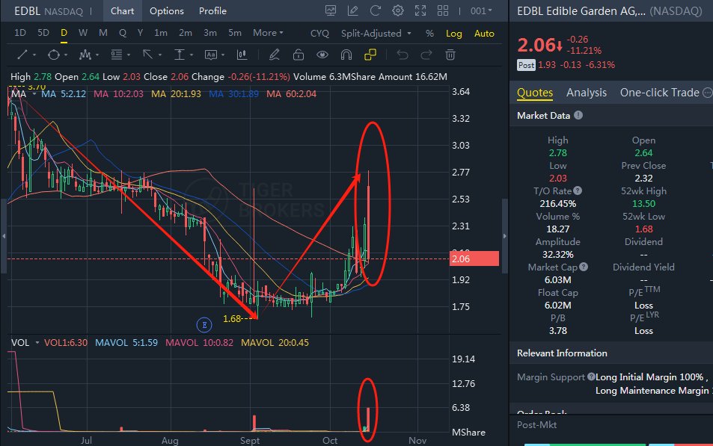Click the undo arrow icon
Image resolution: width=713 pixels, height=446 pixels.
[x=403, y=55]
